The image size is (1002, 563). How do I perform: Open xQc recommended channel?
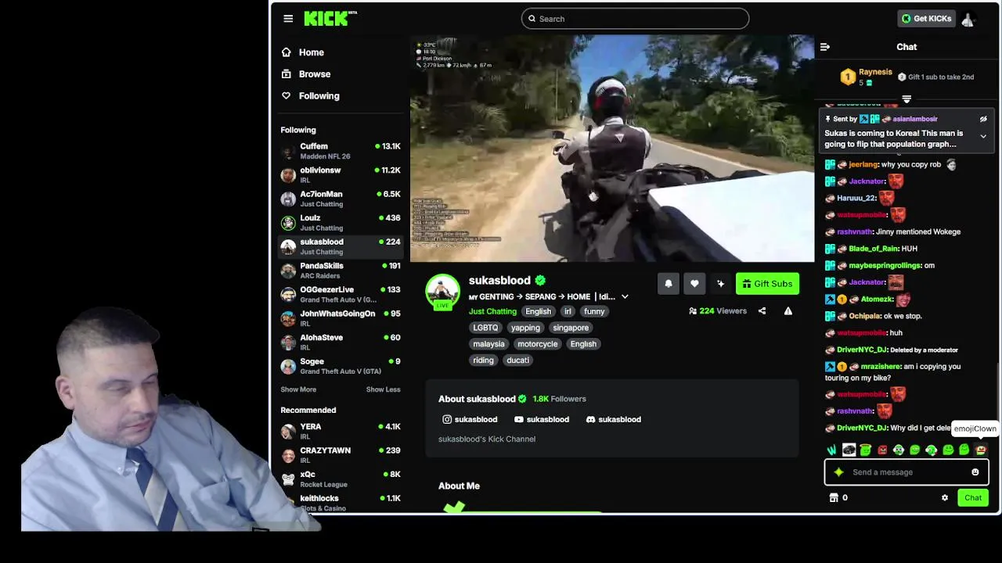point(341,479)
